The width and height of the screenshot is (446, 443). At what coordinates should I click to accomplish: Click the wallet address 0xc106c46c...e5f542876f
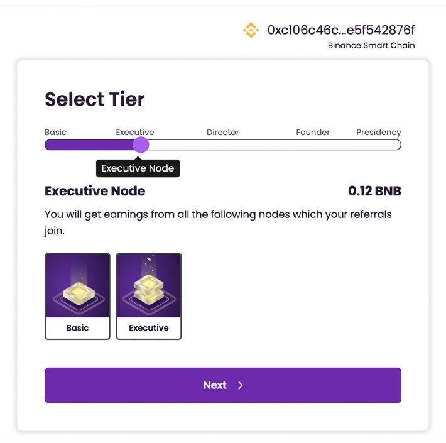[x=341, y=30]
